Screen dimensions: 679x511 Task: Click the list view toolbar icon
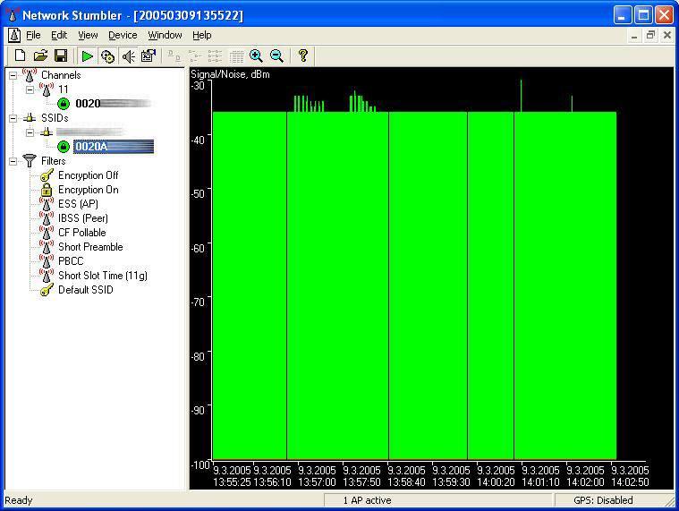tap(216, 55)
